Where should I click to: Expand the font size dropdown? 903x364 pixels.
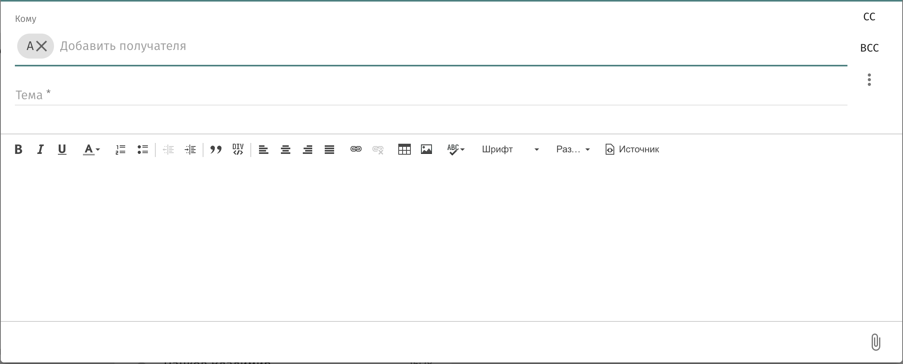point(573,149)
